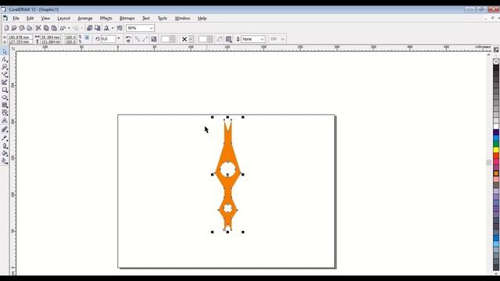Viewport: 500px width, 281px height.
Task: Open the end arrowhead selector
Action: pos(205,39)
